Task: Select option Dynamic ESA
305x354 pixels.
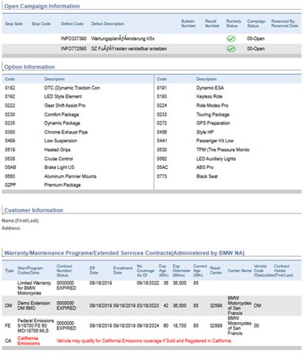Action: tap(210, 88)
